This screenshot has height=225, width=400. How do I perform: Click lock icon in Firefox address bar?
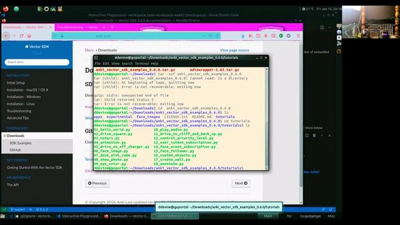[x=62, y=36]
